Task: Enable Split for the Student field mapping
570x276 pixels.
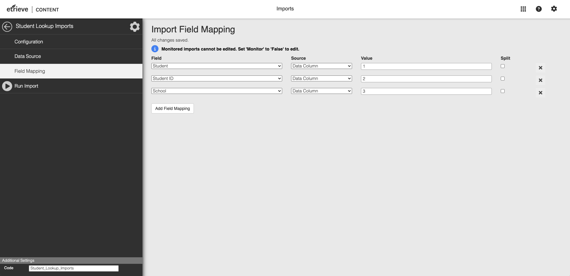Action: click(x=503, y=66)
